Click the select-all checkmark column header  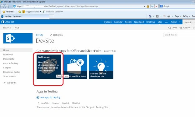coord(38,103)
